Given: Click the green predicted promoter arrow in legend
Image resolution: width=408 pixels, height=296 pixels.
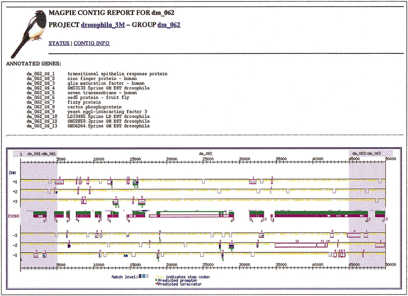Looking at the screenshot, I should point(156,280).
